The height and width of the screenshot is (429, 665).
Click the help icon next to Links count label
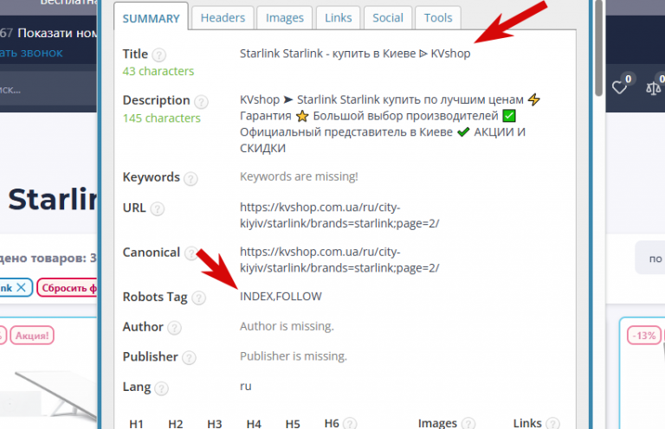point(552,424)
